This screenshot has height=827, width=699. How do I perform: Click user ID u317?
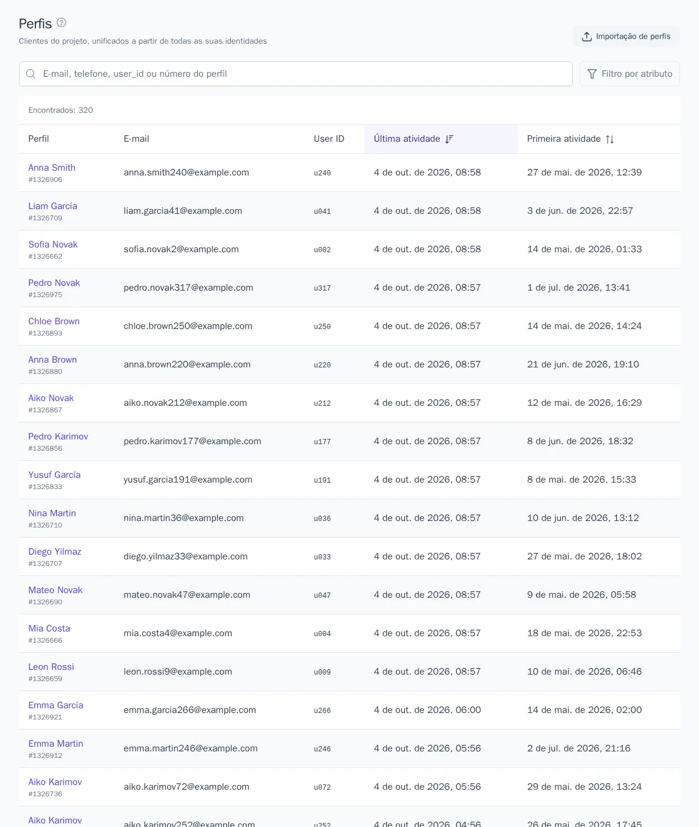click(322, 288)
